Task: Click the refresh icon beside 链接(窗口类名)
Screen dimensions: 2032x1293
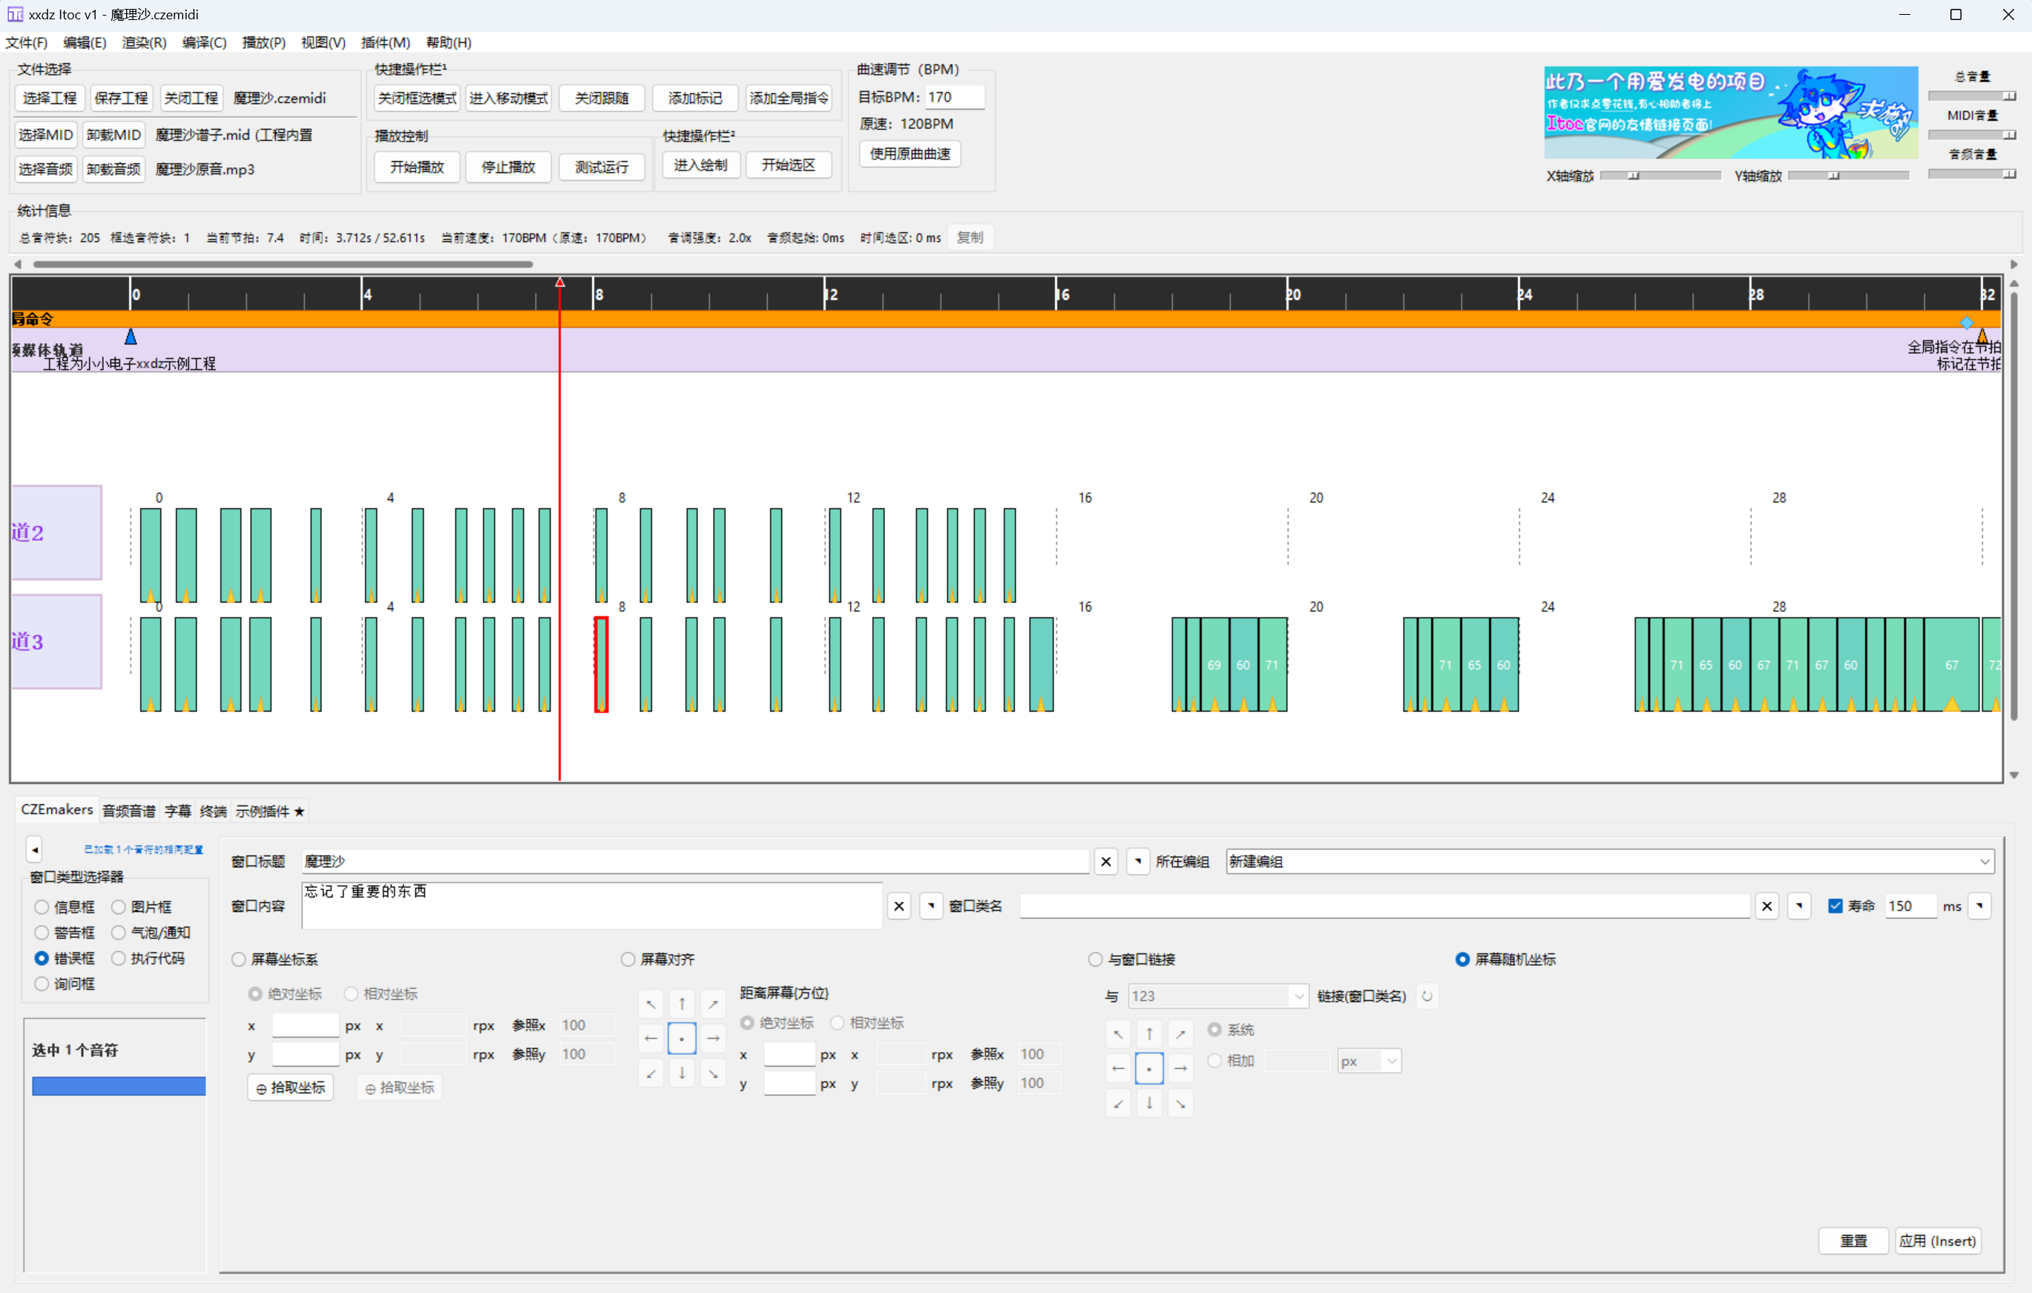Action: [1427, 996]
